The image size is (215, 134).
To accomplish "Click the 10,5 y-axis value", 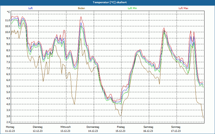I will tap(8, 26).
